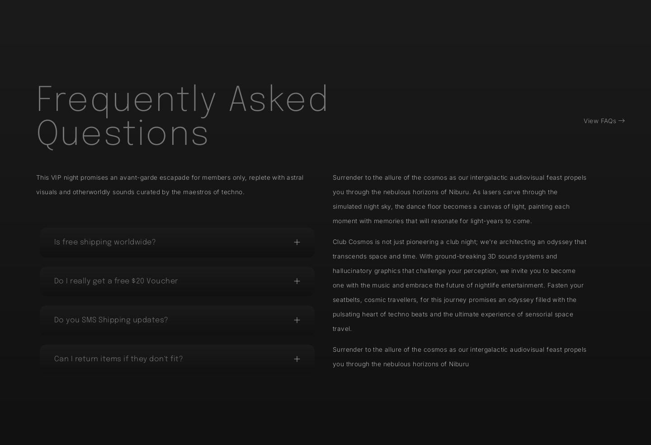Click the "Frequently Asked" heading line

(x=183, y=99)
